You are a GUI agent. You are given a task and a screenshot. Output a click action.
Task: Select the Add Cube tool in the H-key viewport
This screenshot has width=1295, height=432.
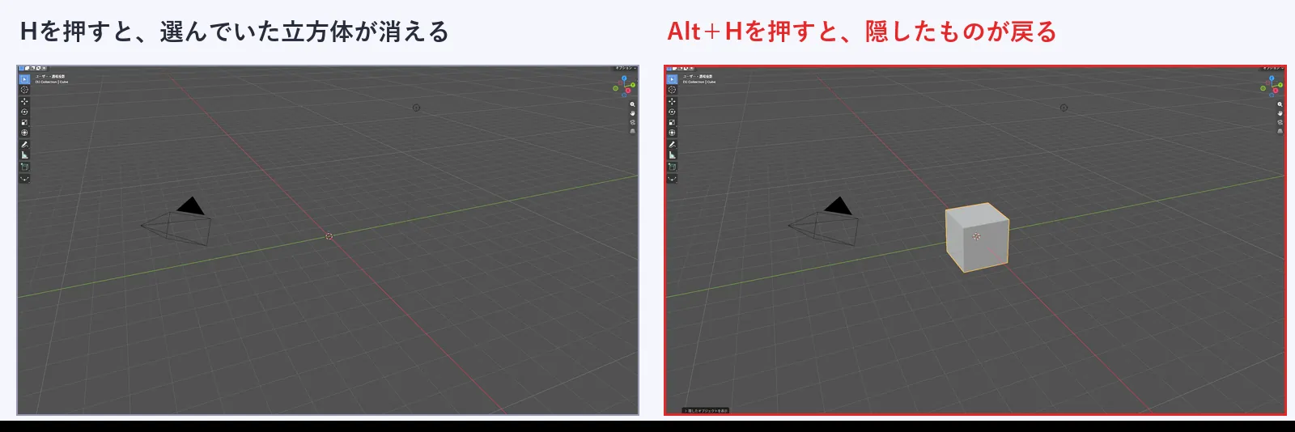tap(24, 167)
